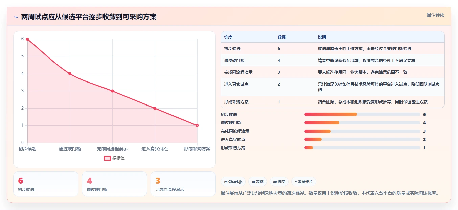The height and width of the screenshot is (210, 458).
Task: Click the x-axis label 完成同流程演示 under the chart
Action: tap(112, 149)
